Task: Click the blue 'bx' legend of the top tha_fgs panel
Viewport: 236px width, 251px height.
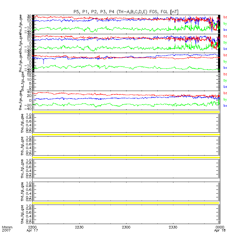Action: tap(225, 29)
